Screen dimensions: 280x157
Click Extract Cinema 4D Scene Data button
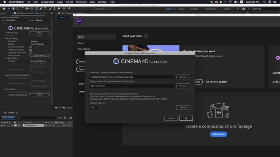(x=40, y=95)
